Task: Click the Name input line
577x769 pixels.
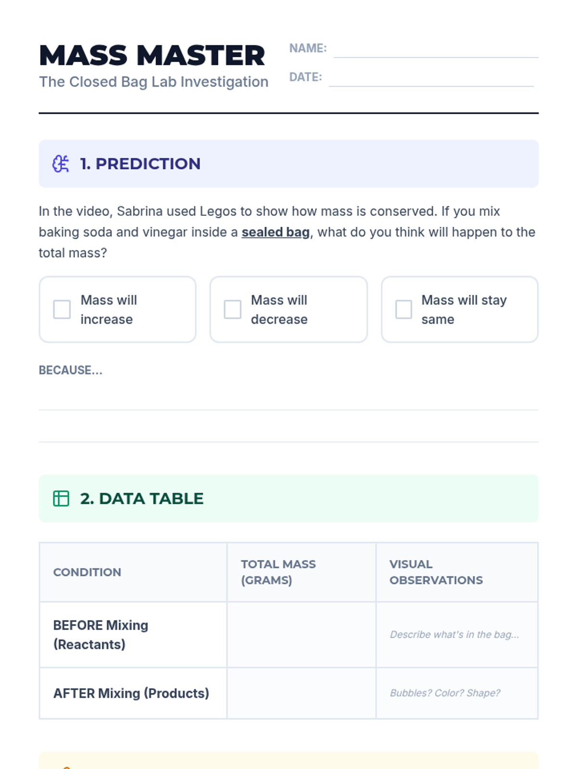Action: tap(436, 50)
